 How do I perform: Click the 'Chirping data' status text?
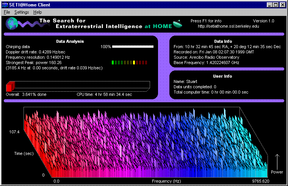[18, 47]
